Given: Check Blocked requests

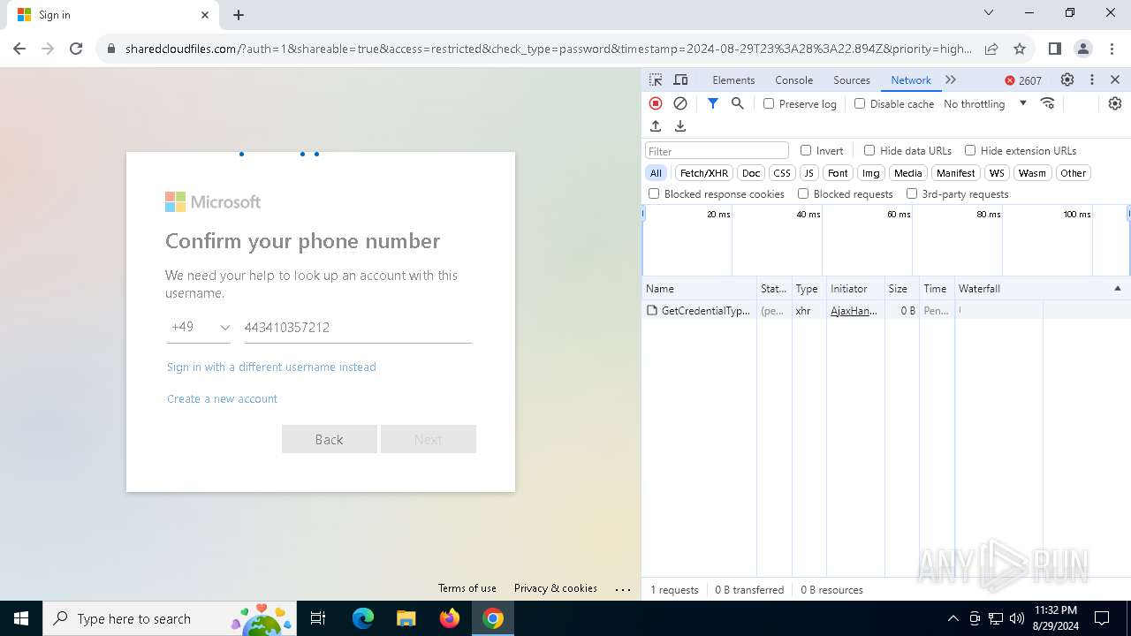Looking at the screenshot, I should click(803, 193).
